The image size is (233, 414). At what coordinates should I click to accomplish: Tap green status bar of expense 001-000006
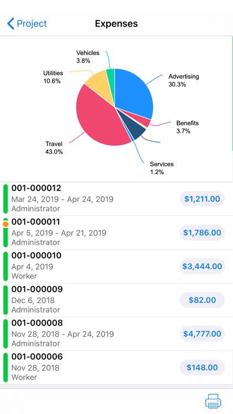pos(6,368)
